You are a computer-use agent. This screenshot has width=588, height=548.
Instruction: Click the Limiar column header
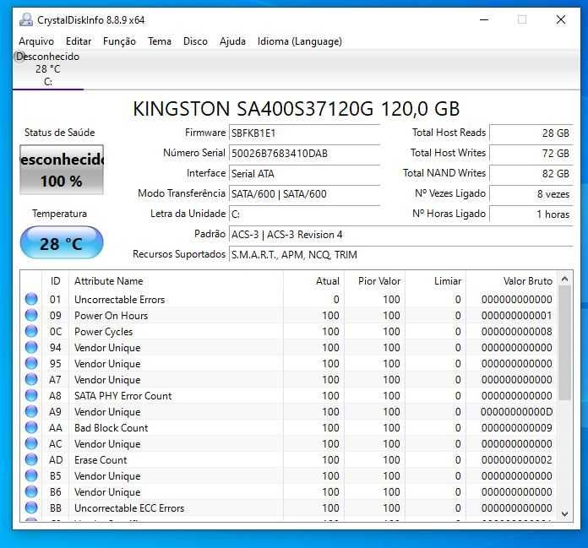click(435, 280)
